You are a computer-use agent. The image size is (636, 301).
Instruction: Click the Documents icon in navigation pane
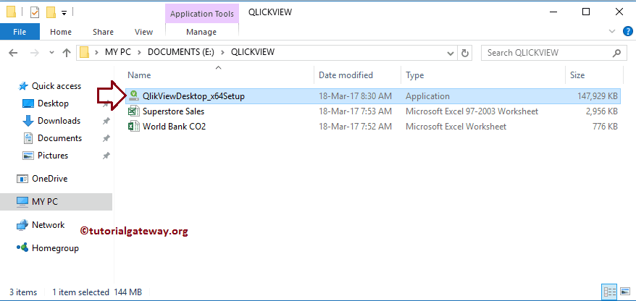28,138
